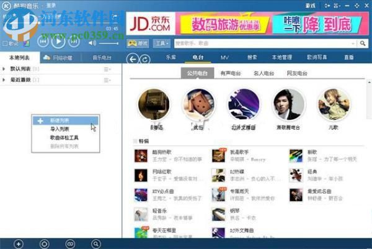Open the 轻音乐 station entry
This screenshot has width=372, height=249.
pyautogui.click(x=164, y=214)
